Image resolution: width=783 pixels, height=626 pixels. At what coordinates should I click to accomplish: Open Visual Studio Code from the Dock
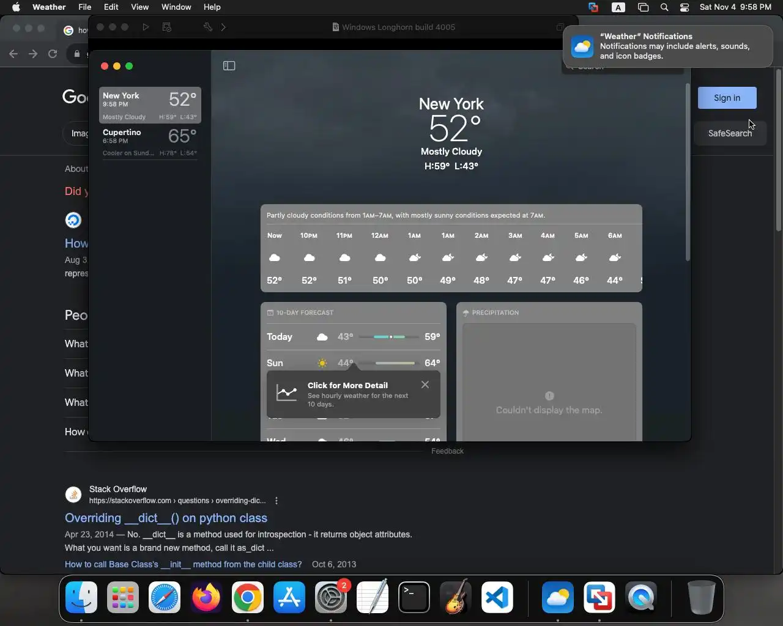pyautogui.click(x=497, y=597)
